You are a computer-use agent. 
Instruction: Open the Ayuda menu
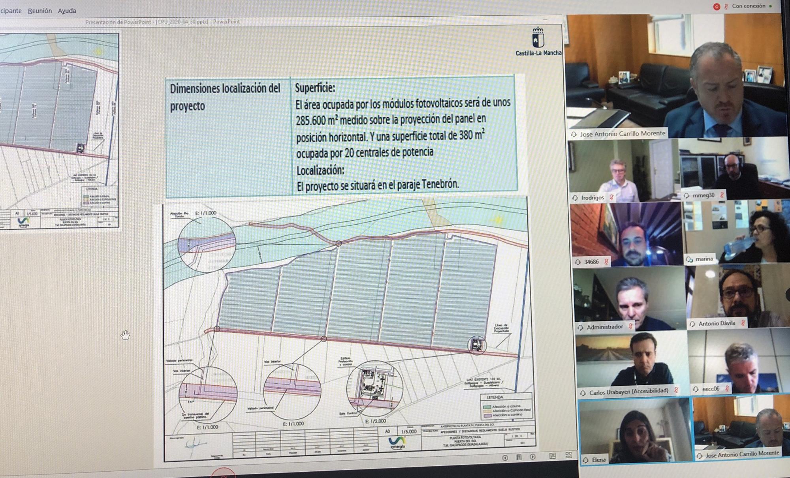[x=67, y=11]
